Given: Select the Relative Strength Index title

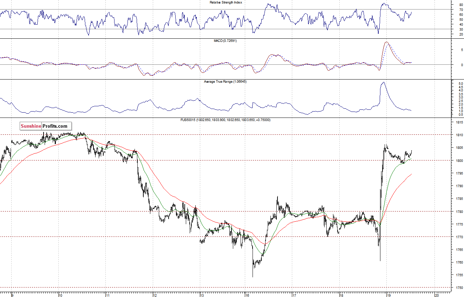Looking at the screenshot, I should [x=226, y=2].
